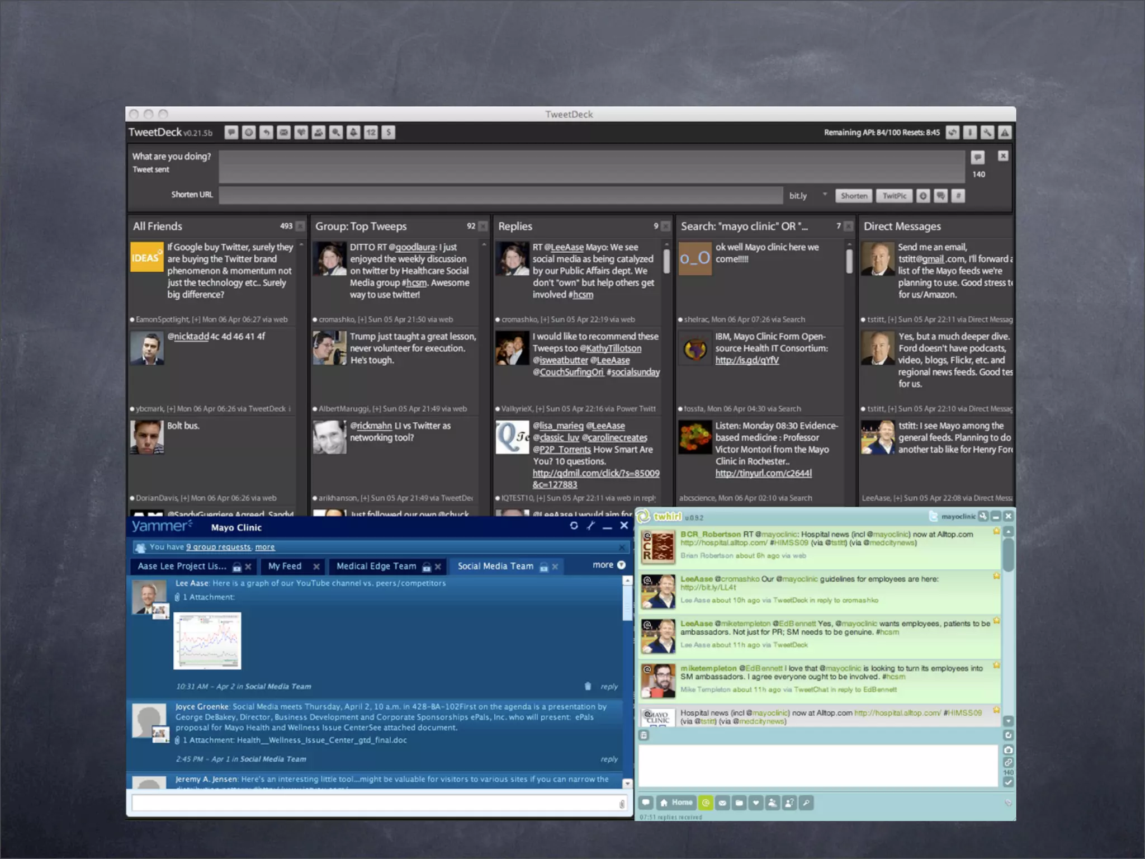Toggle lock icon on Social Media Team tab
The height and width of the screenshot is (859, 1145).
tap(543, 567)
